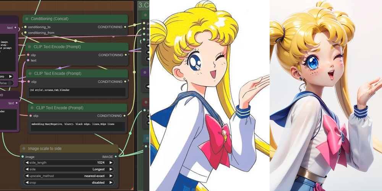Collapse the Image scale to side node
The width and height of the screenshot is (382, 191).
tap(24, 149)
